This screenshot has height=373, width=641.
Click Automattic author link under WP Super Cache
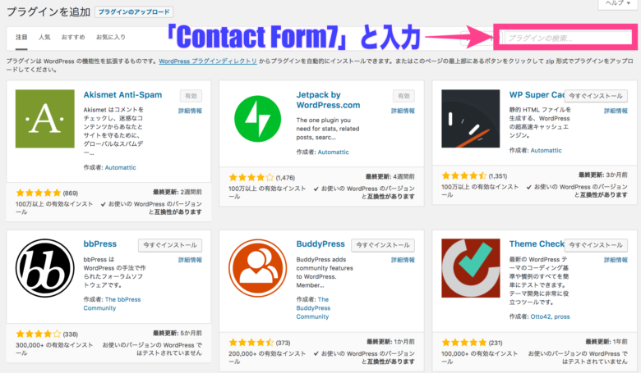546,150
